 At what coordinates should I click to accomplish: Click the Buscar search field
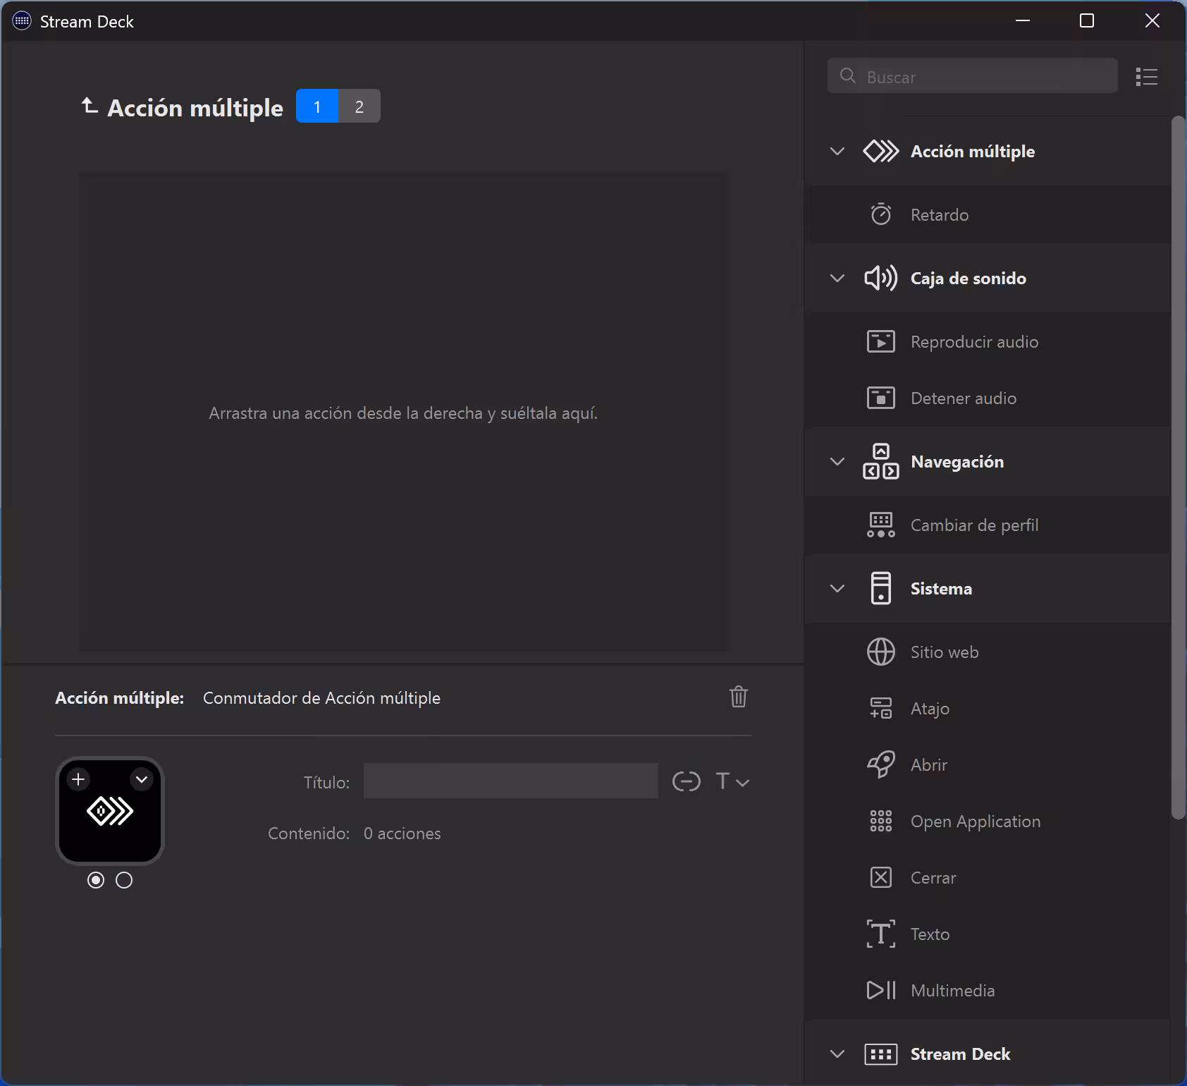pos(972,76)
